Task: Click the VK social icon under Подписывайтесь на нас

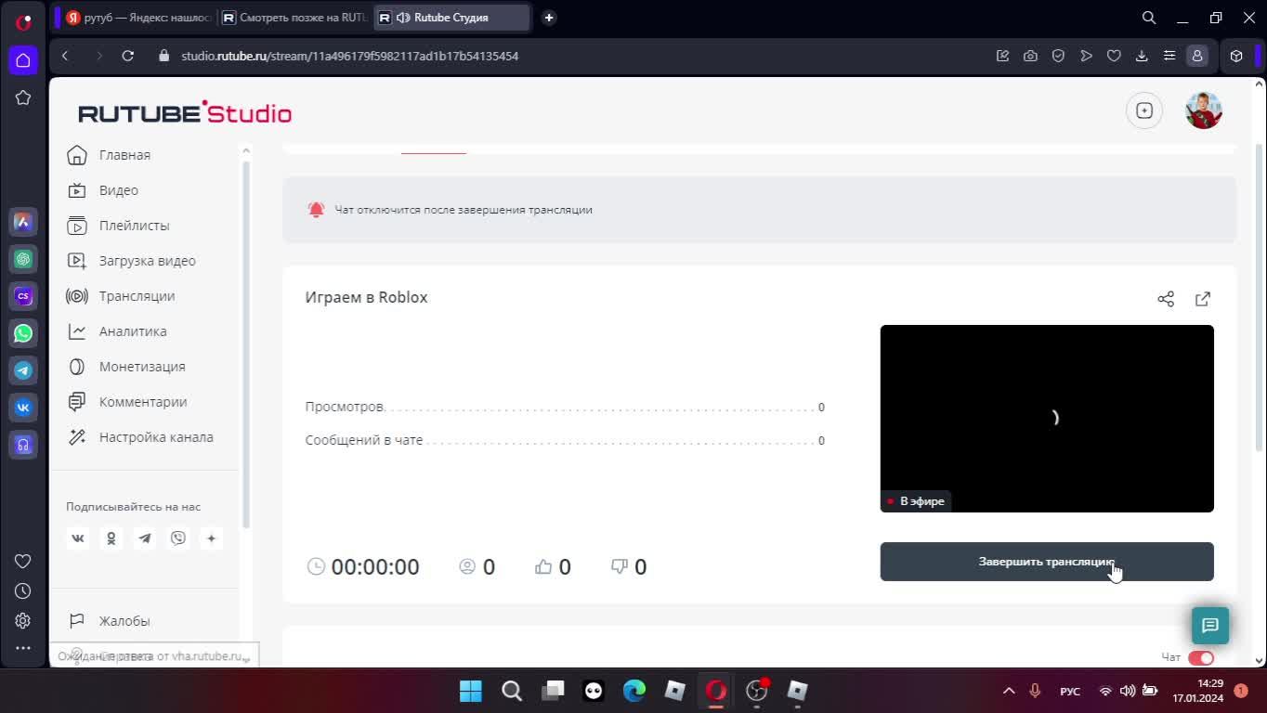Action: tap(78, 538)
